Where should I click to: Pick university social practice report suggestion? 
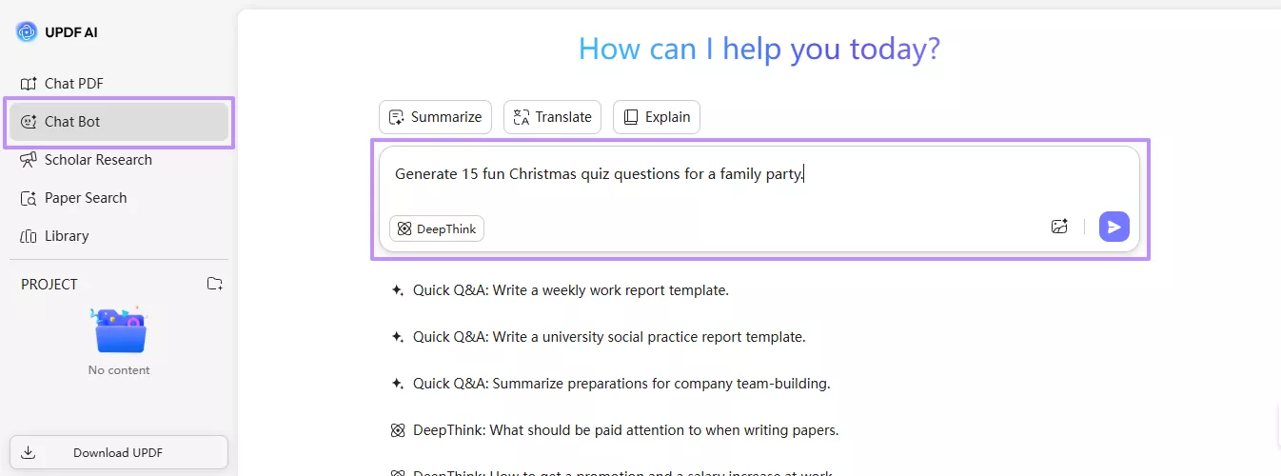608,337
